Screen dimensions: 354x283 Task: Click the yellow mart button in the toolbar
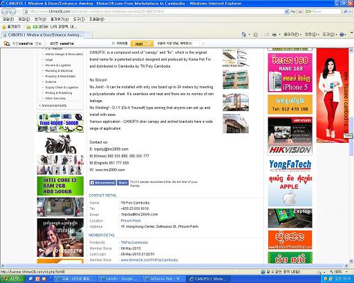(142, 43)
